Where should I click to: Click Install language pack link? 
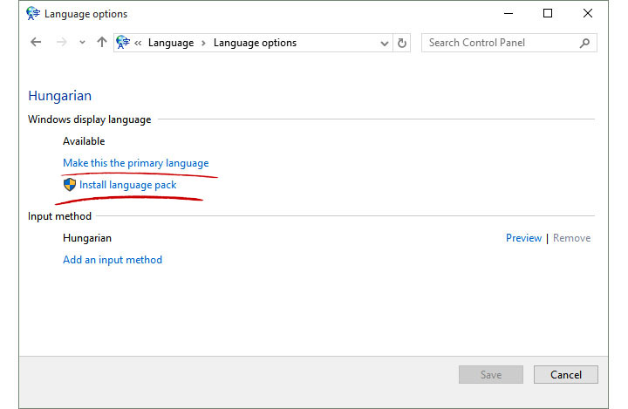[127, 185]
